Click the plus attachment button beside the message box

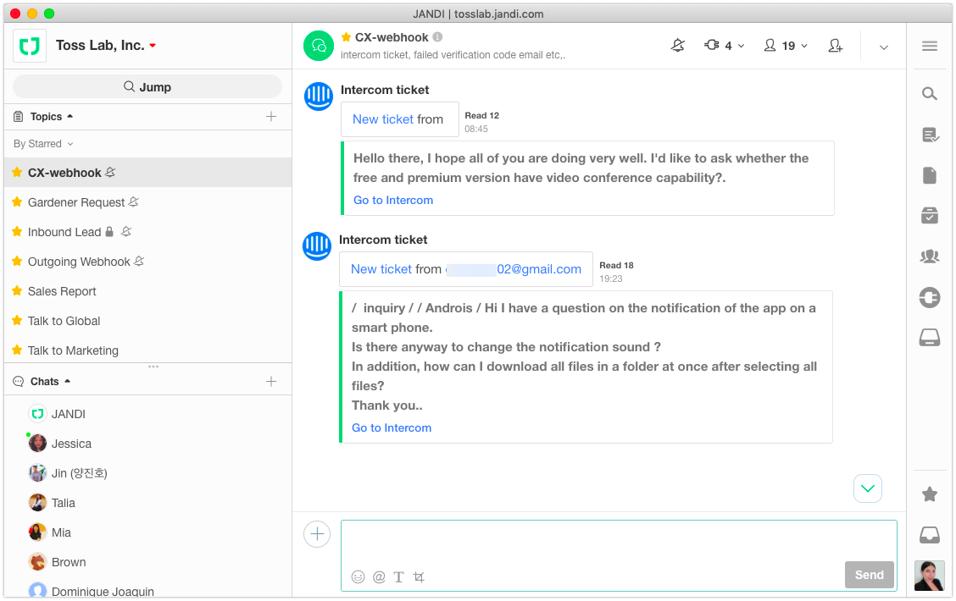pyautogui.click(x=317, y=534)
